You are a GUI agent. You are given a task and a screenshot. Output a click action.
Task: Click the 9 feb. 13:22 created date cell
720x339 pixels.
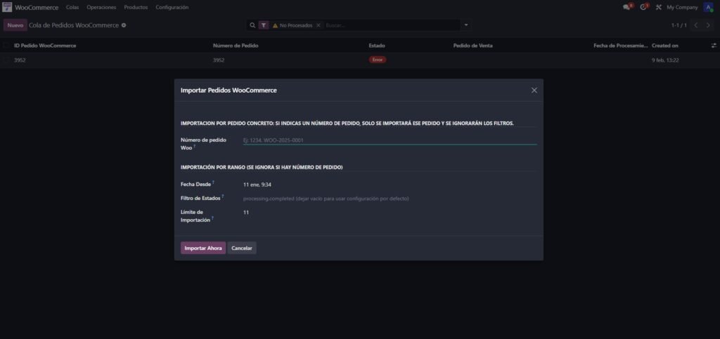[x=665, y=60]
